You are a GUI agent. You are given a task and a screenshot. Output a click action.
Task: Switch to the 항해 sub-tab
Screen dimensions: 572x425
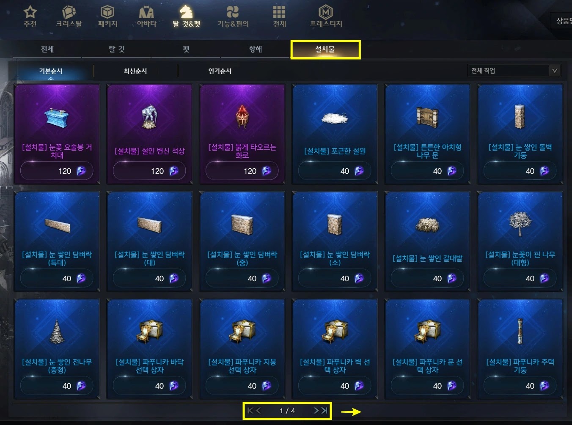[256, 49]
